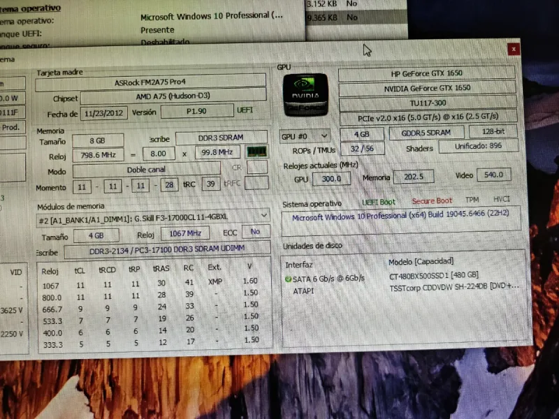Click the DDR3 SDRAM memory type field
Viewport: 559px width, 419px height.
pos(221,138)
